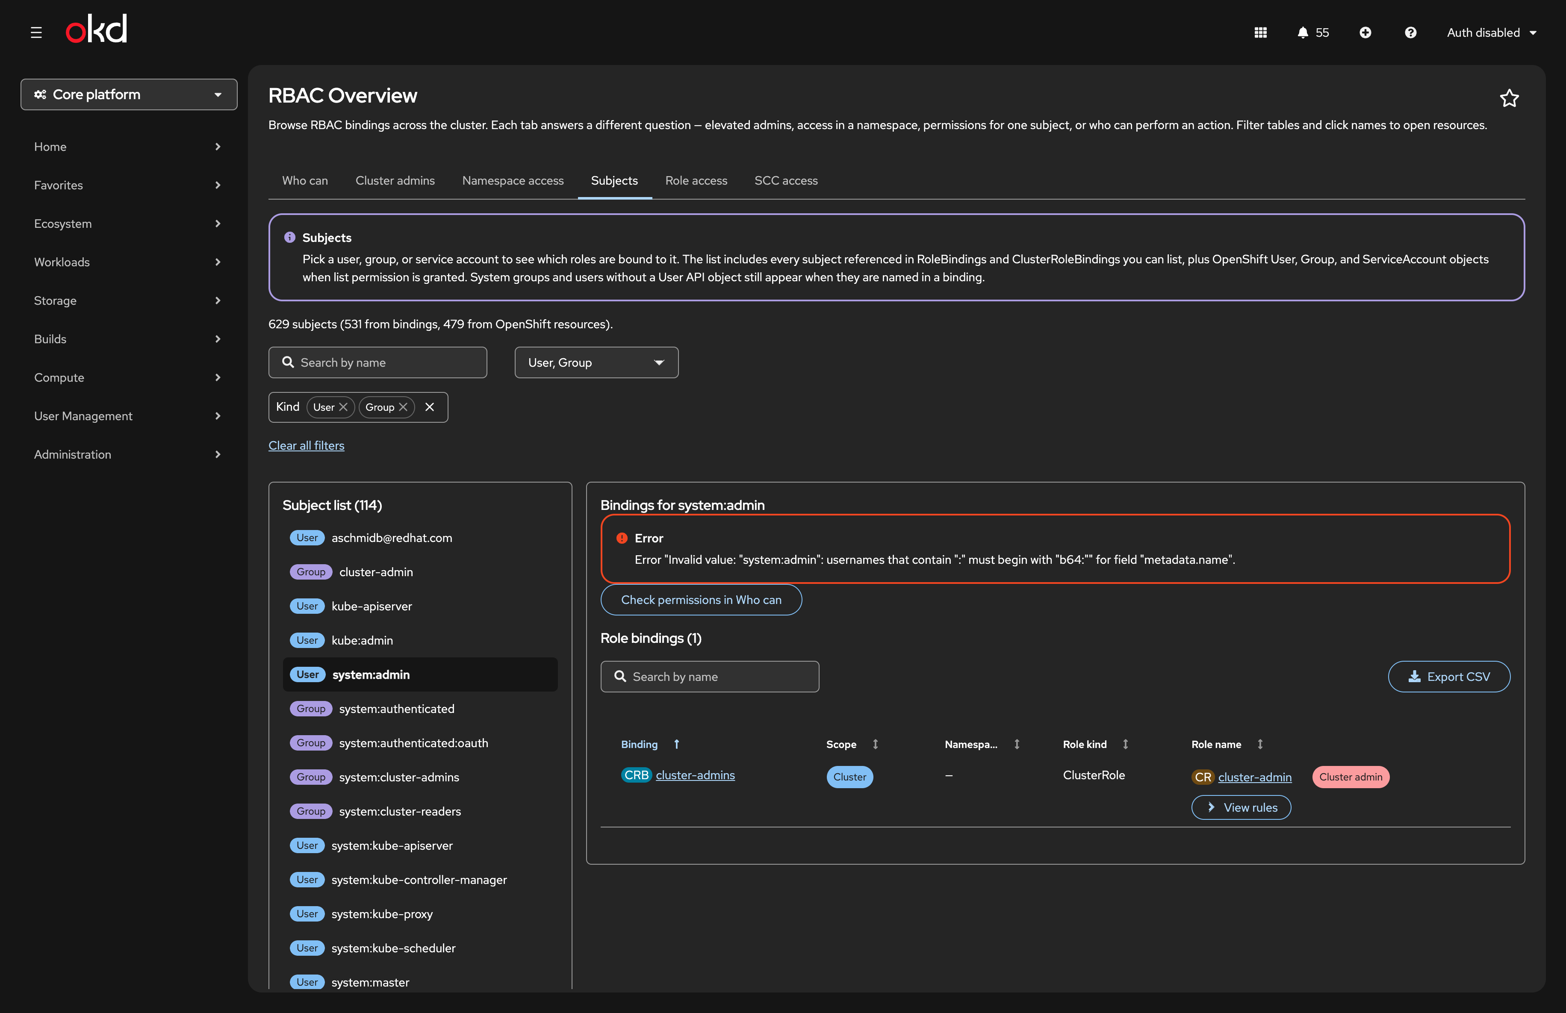Select the system:authenticated group subject
The image size is (1566, 1013).
[x=420, y=708]
